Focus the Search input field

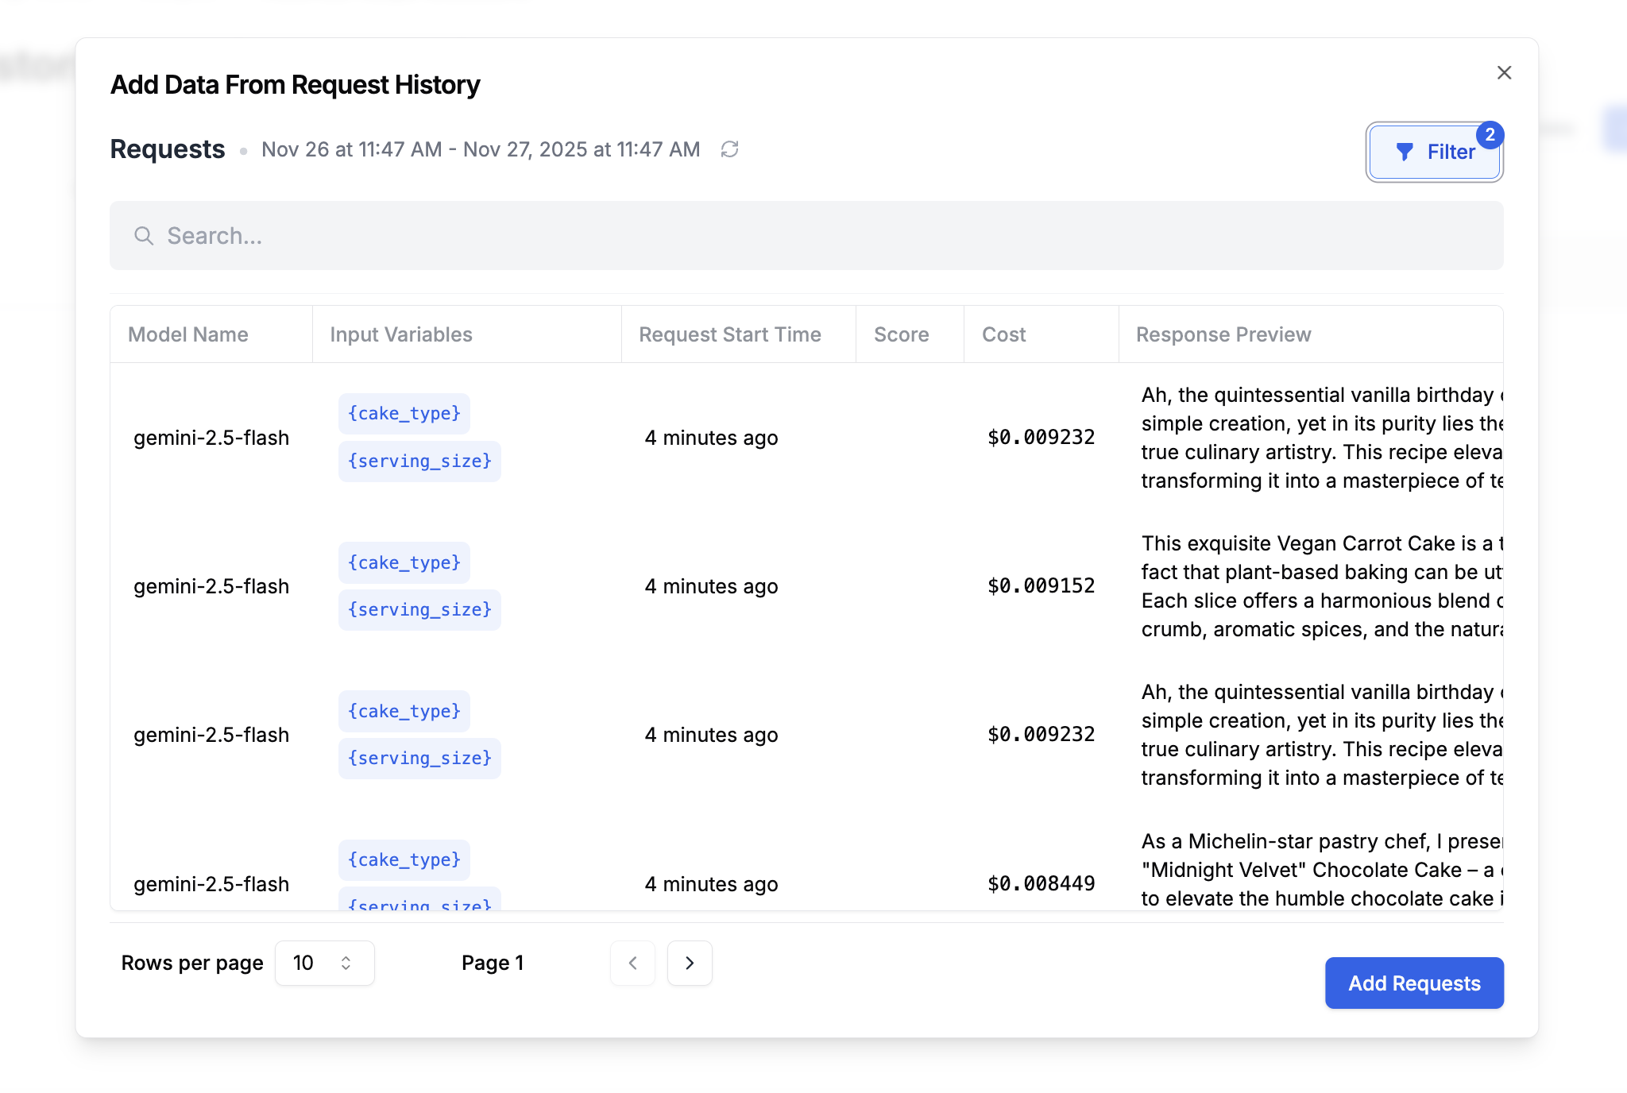tap(556, 236)
